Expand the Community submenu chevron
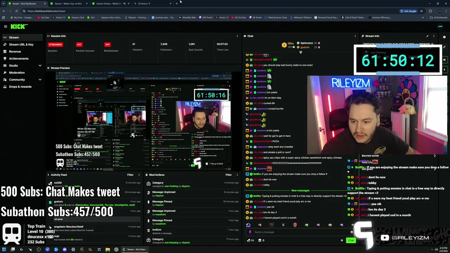Screen dimensions: 450x253 (40, 79)
